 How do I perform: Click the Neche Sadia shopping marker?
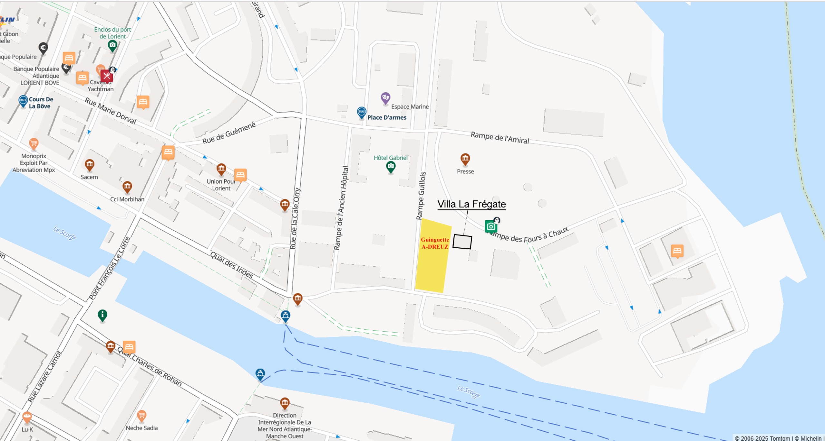pos(141,416)
